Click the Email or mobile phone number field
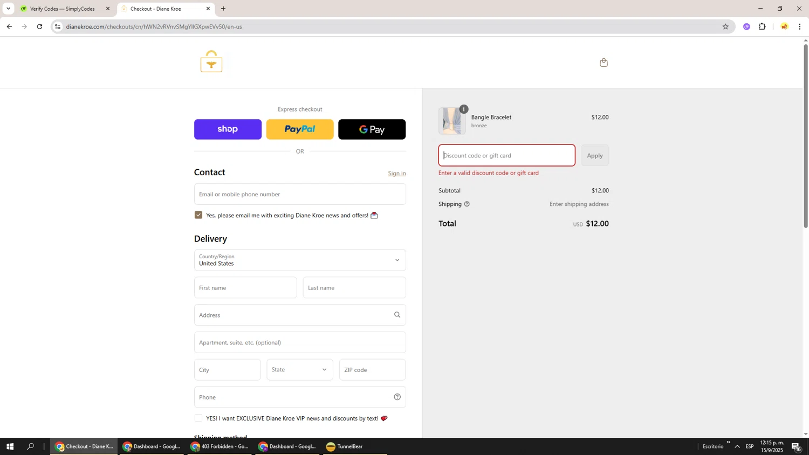809x455 pixels. pos(300,194)
